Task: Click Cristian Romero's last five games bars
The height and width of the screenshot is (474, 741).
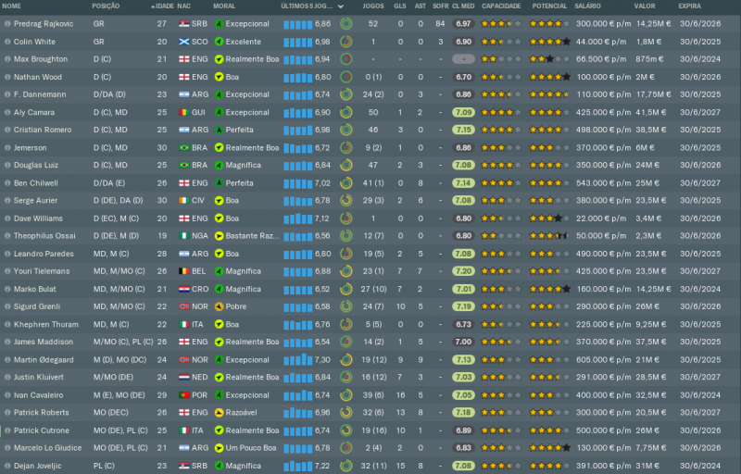Action: click(297, 130)
